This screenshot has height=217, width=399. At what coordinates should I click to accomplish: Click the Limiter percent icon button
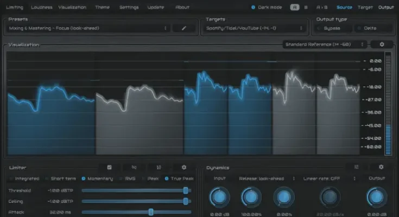coord(134,168)
